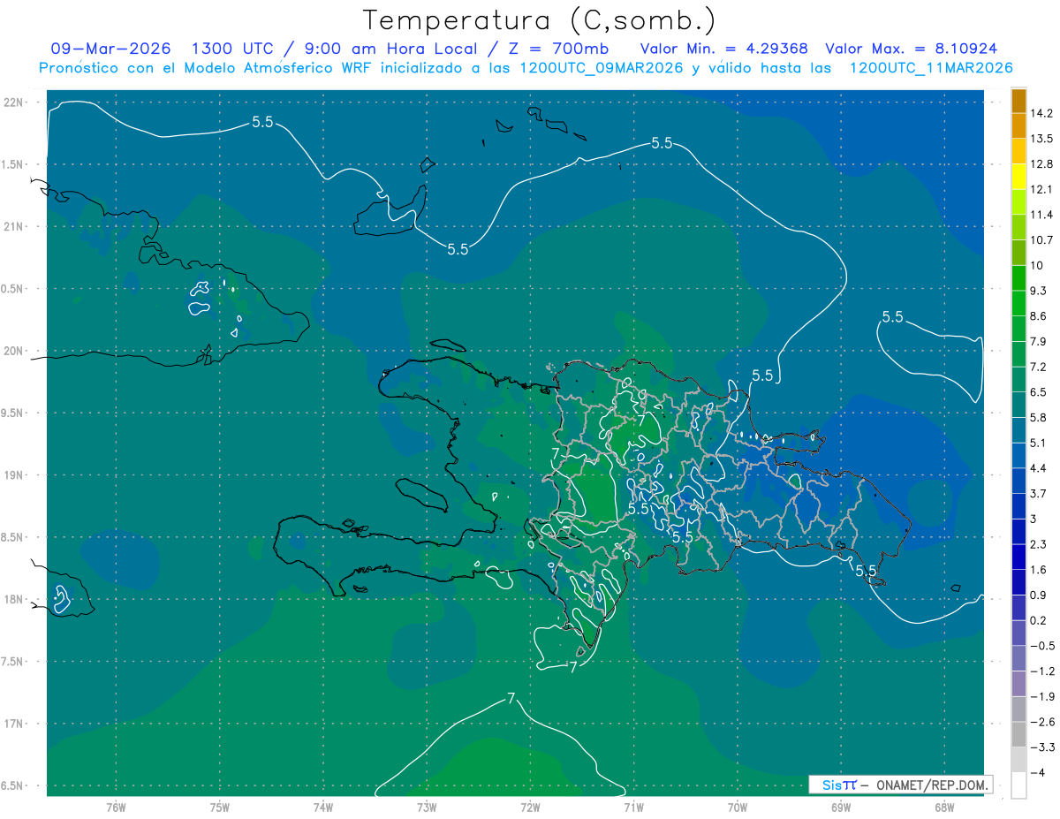Screen dimensions: 1060x819
Task: Click the 7 contour label near 17N
Action: tap(511, 699)
